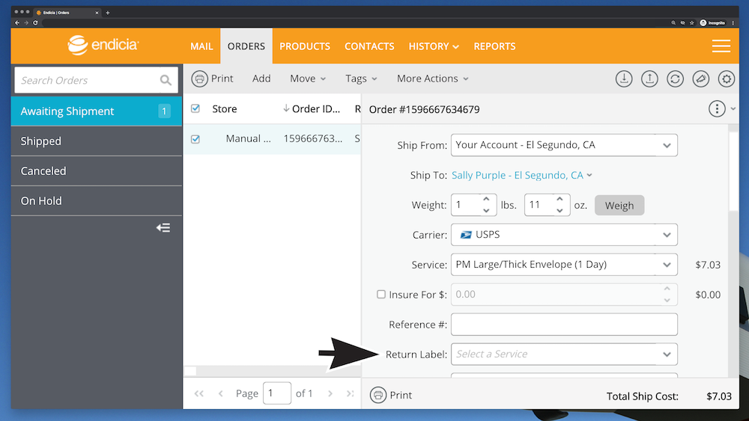Open the three-dot order options icon

click(717, 109)
